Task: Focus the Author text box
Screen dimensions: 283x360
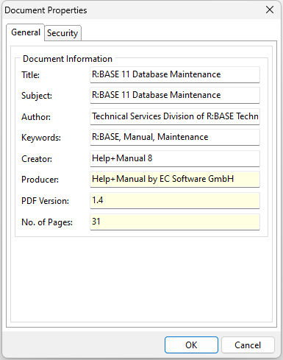Action: click(x=175, y=116)
